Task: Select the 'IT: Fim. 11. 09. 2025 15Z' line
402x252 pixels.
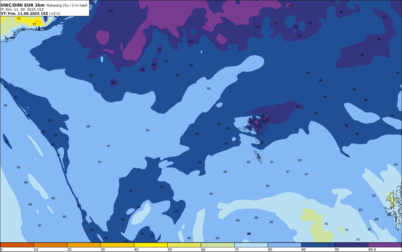Action: click(22, 9)
